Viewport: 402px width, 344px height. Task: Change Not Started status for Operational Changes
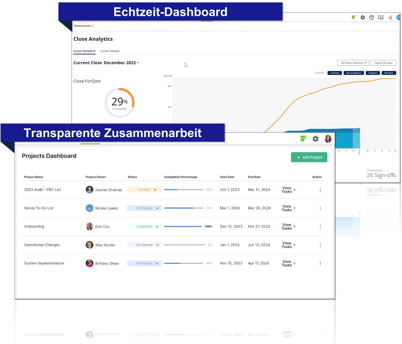click(144, 245)
